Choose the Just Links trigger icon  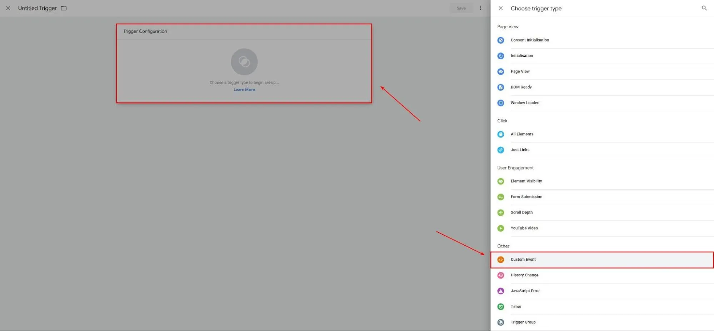501,150
